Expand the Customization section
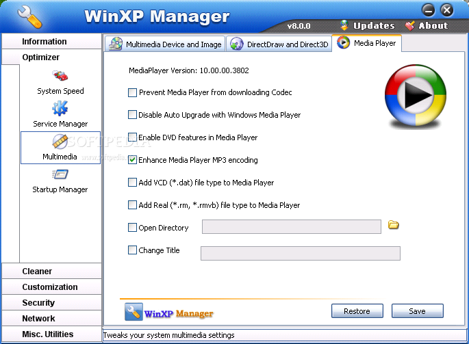The height and width of the screenshot is (344, 469). [x=51, y=287]
